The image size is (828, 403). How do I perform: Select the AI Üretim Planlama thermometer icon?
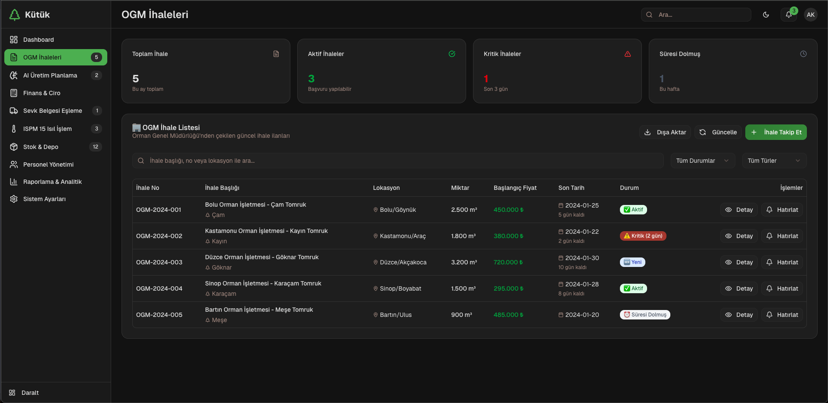click(13, 75)
